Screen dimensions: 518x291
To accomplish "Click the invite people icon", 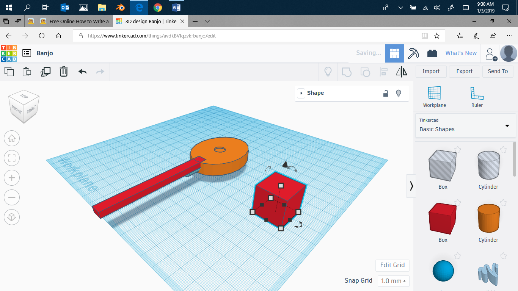I will [x=491, y=54].
